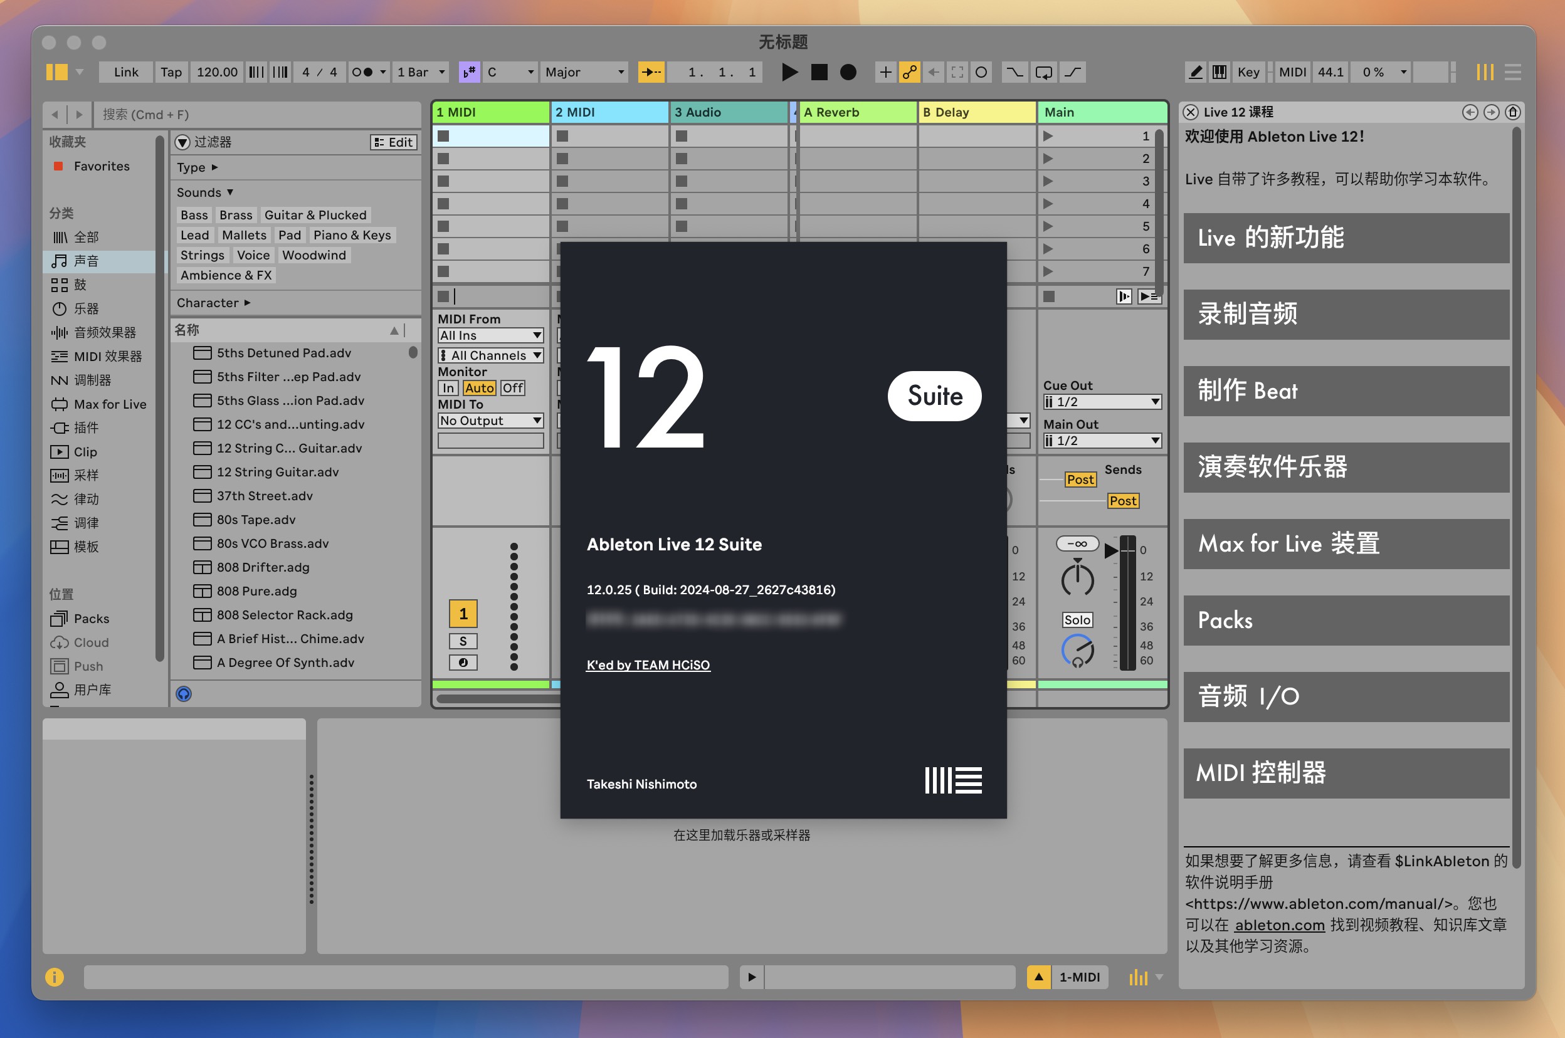This screenshot has width=1565, height=1038.
Task: Collapse the 过滤器 filter section
Action: (182, 142)
